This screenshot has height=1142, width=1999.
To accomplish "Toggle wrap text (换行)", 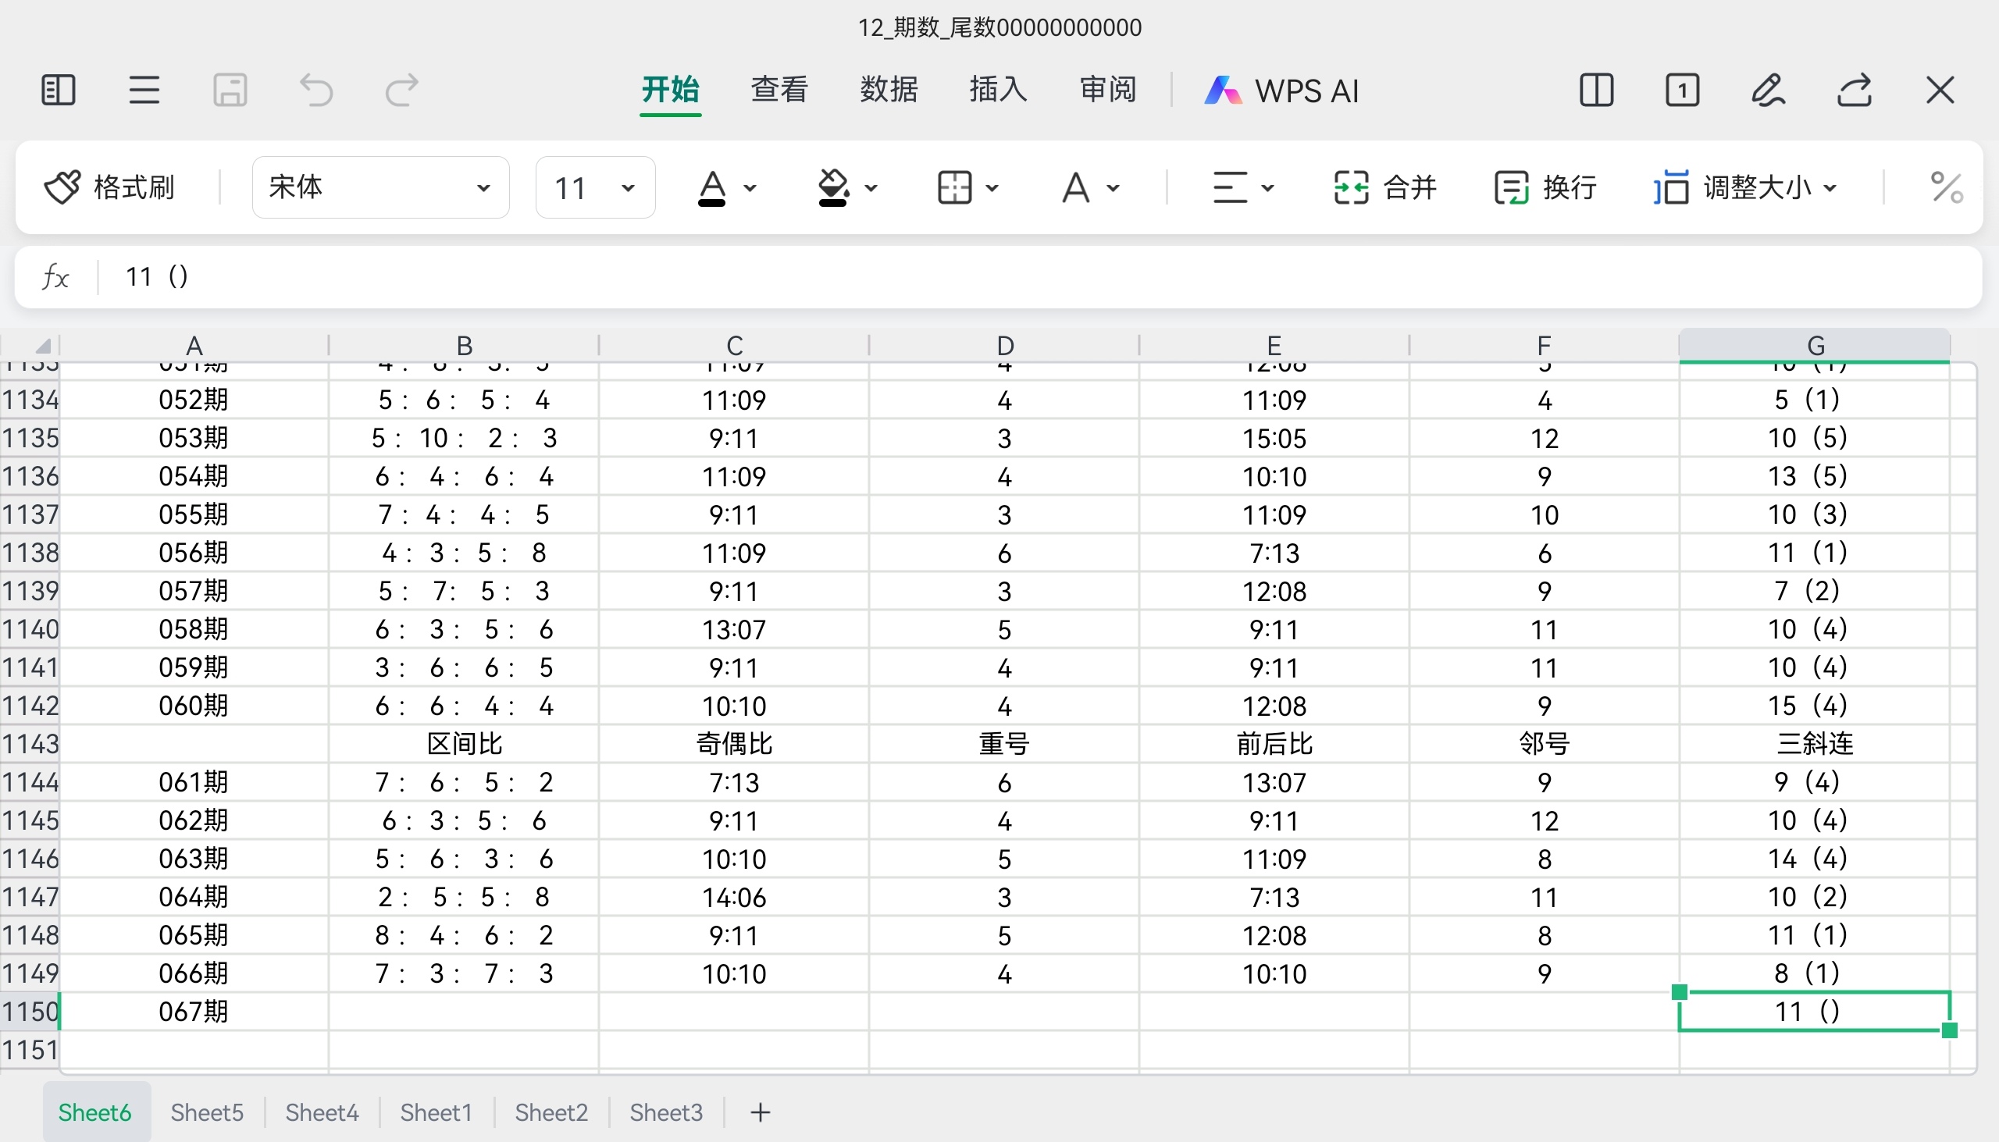I will click(x=1511, y=187).
